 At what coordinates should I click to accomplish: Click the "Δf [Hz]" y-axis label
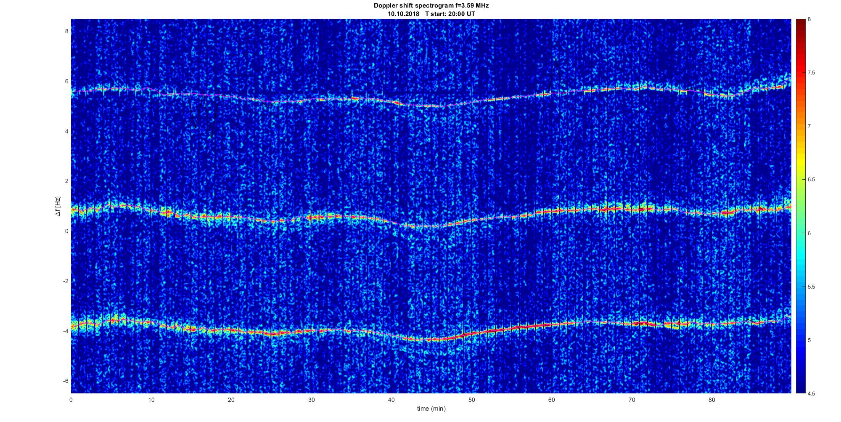click(x=58, y=207)
